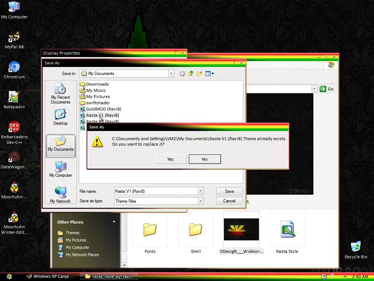Cancel the Save As dialog
Viewport: 374px width, 281px height.
click(229, 201)
